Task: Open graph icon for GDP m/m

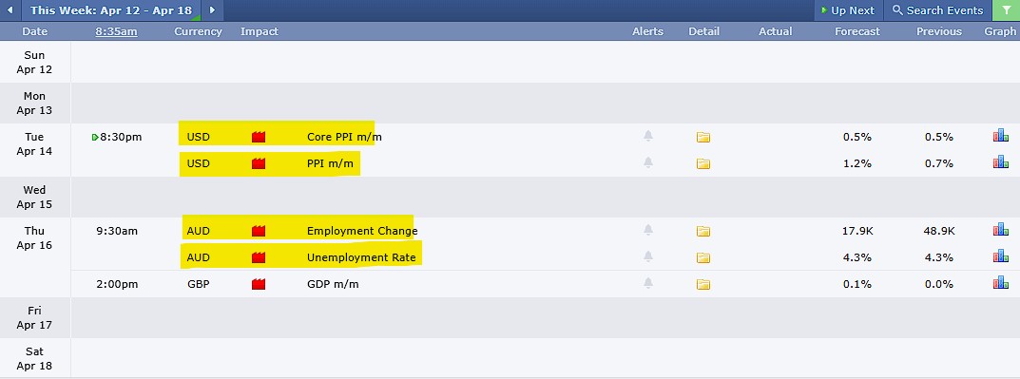Action: click(1000, 283)
